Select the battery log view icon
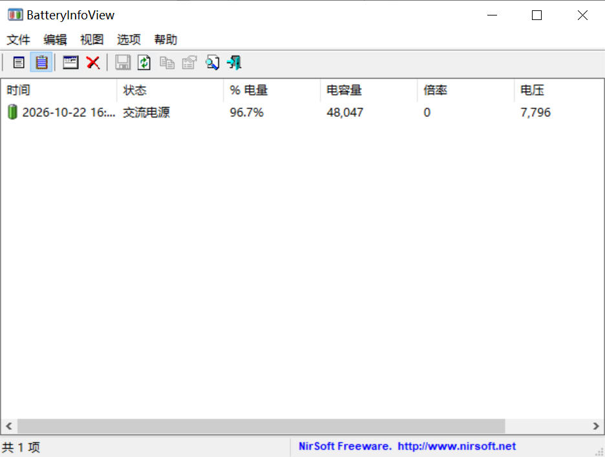The width and height of the screenshot is (605, 457). [x=41, y=63]
